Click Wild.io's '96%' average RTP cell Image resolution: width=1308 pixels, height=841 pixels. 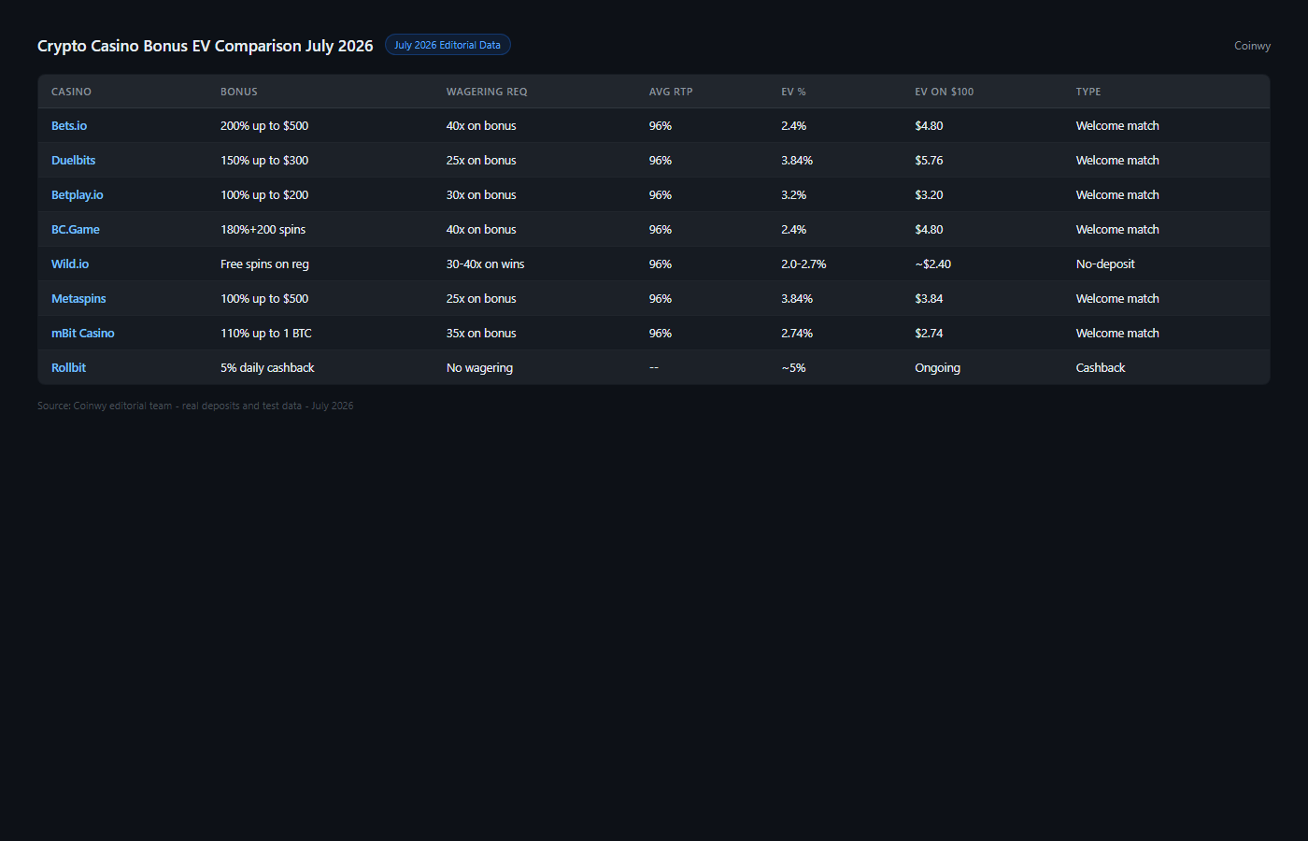click(661, 264)
